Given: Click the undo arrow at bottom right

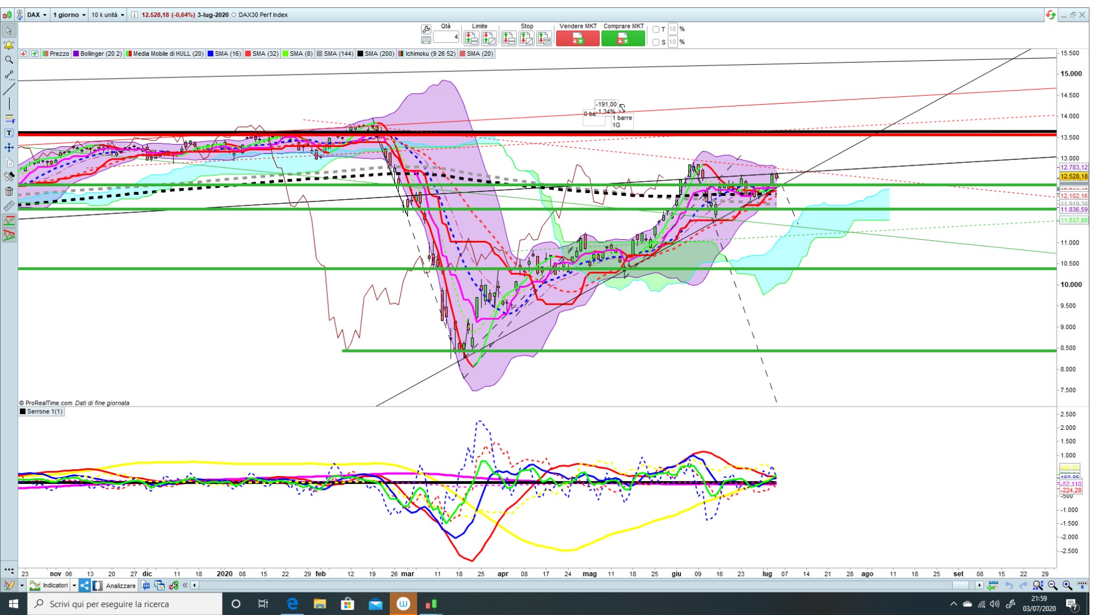Looking at the screenshot, I should pos(1009,585).
